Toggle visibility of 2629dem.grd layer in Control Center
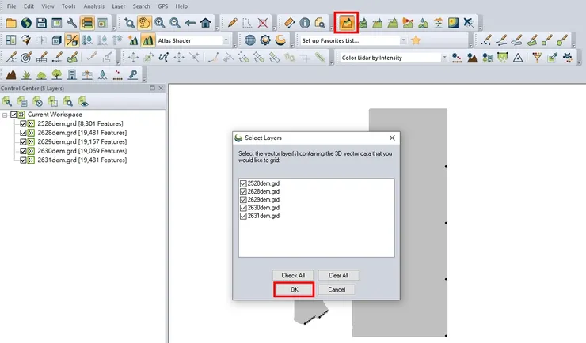 tap(23, 141)
